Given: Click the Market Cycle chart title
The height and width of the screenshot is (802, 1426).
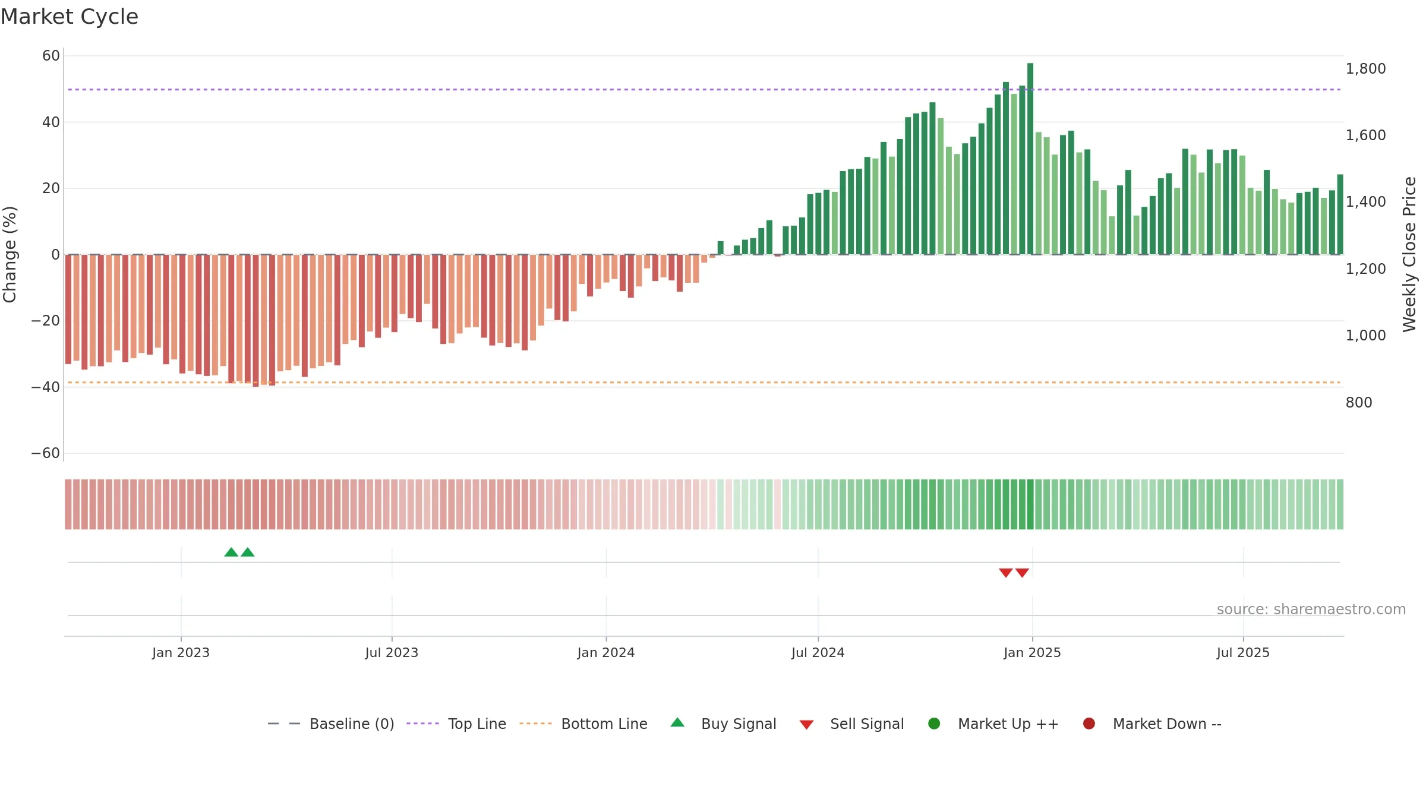Looking at the screenshot, I should click(70, 17).
